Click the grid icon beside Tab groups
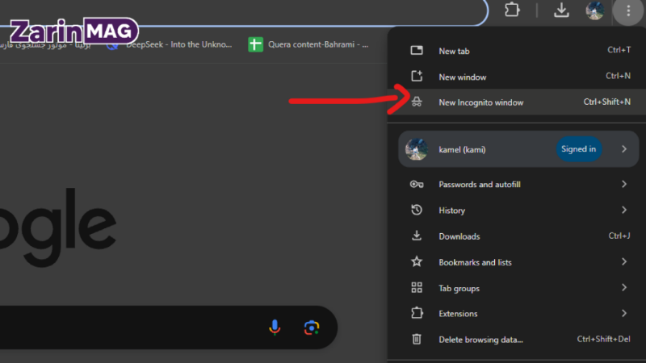Image resolution: width=646 pixels, height=363 pixels. click(x=417, y=288)
